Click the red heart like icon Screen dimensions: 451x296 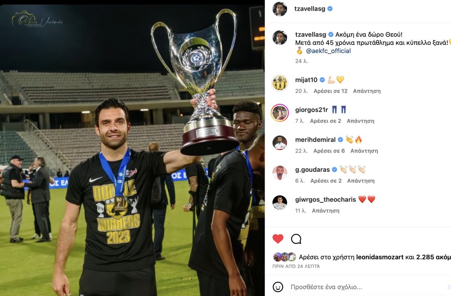tap(278, 238)
